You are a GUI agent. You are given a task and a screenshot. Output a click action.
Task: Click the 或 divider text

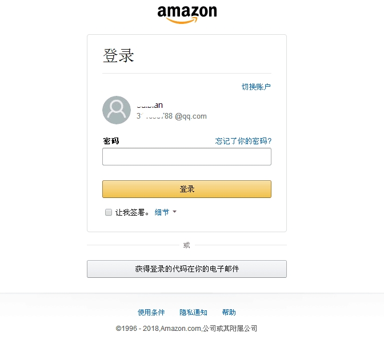[187, 245]
